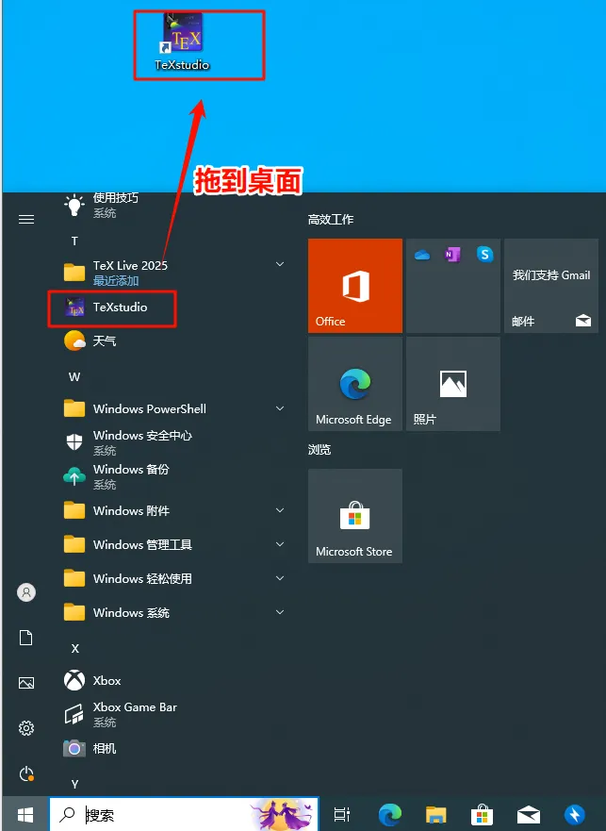Jump via the letter T header
606x831 pixels.
click(x=74, y=241)
